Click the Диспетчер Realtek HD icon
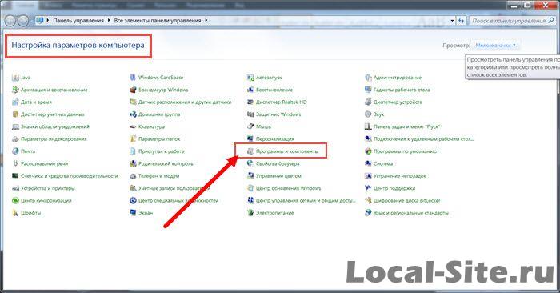Viewport: 560px width, 293px height. pos(250,102)
